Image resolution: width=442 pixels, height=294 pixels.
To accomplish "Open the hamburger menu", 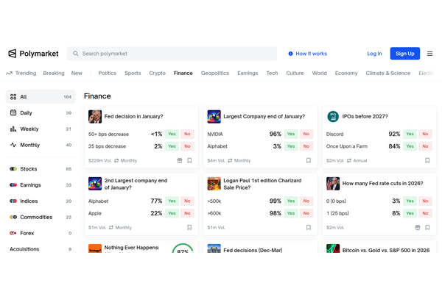I will (x=429, y=54).
